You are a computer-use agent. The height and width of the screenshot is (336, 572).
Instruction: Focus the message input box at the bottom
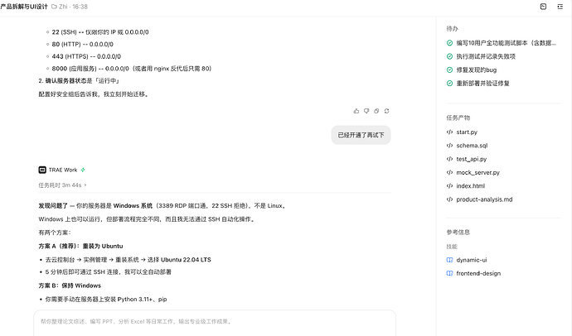[x=215, y=323]
